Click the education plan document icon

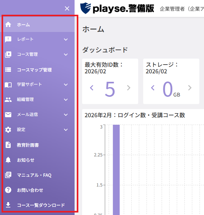point(8,145)
